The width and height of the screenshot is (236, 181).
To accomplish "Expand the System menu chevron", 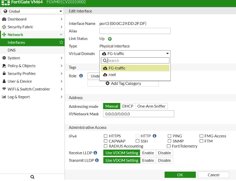I will [61, 58].
